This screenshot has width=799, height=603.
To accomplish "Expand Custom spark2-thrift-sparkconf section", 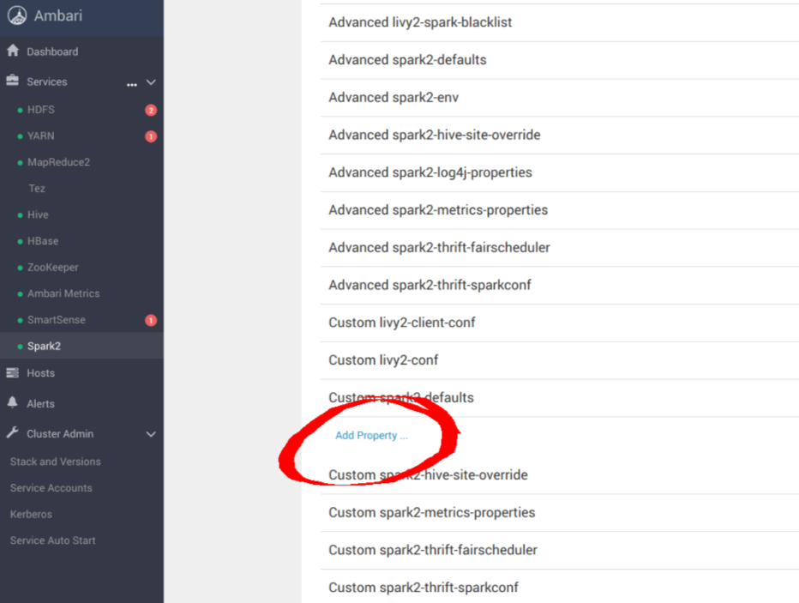I will click(x=560, y=588).
